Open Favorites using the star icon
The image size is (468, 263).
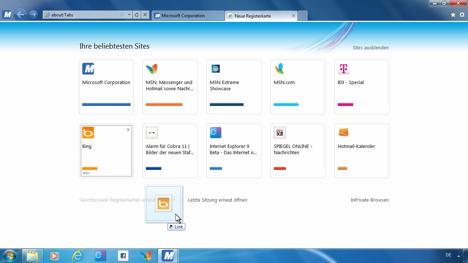click(x=453, y=15)
